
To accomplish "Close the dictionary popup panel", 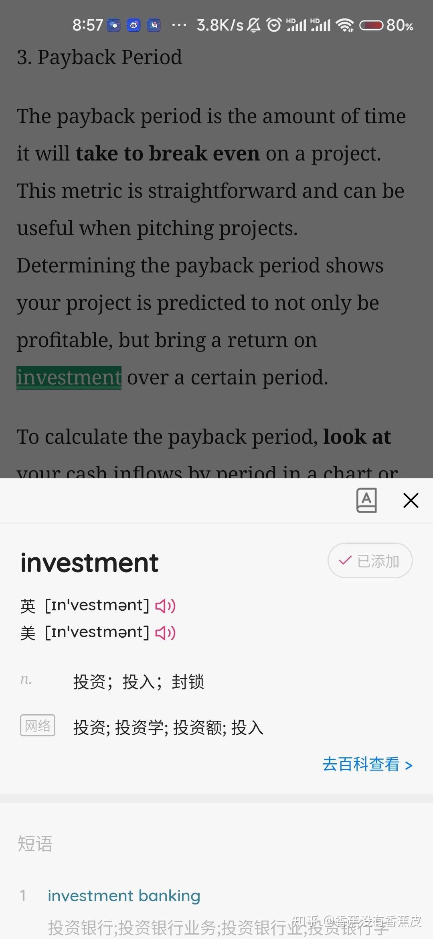I will [x=411, y=500].
